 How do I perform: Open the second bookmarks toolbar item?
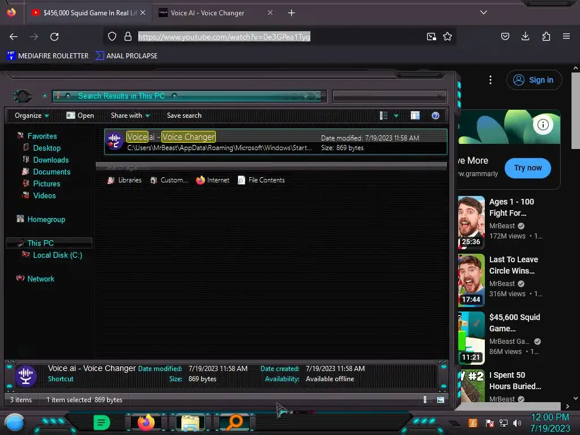click(126, 56)
